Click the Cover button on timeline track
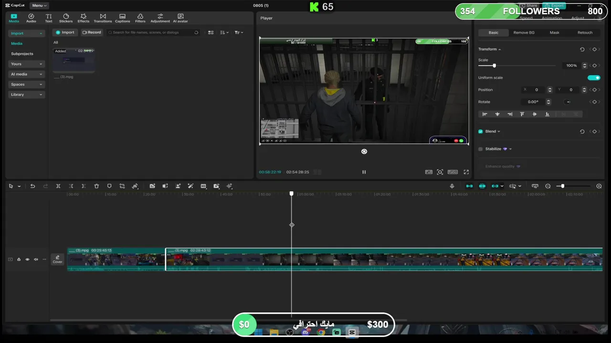 tap(57, 259)
